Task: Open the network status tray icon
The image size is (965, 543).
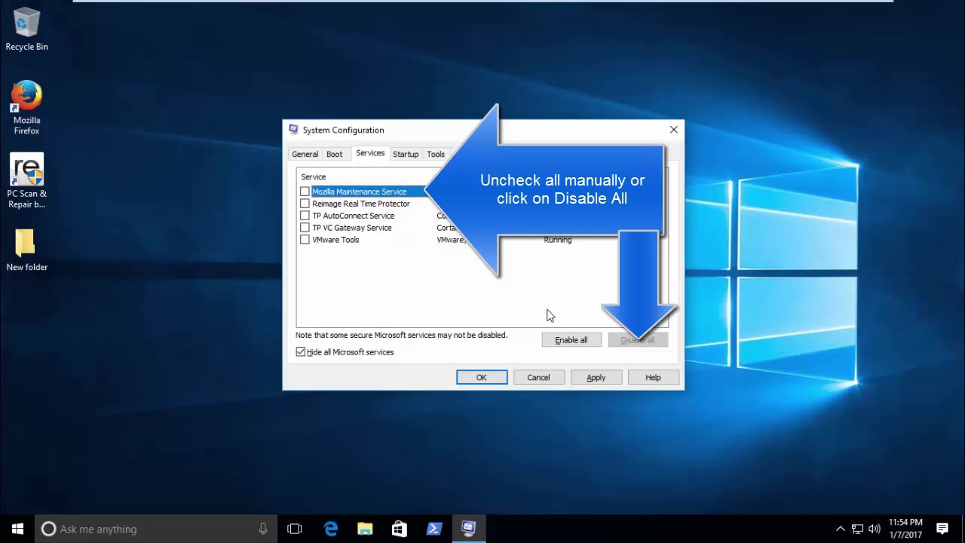Action: [x=857, y=529]
